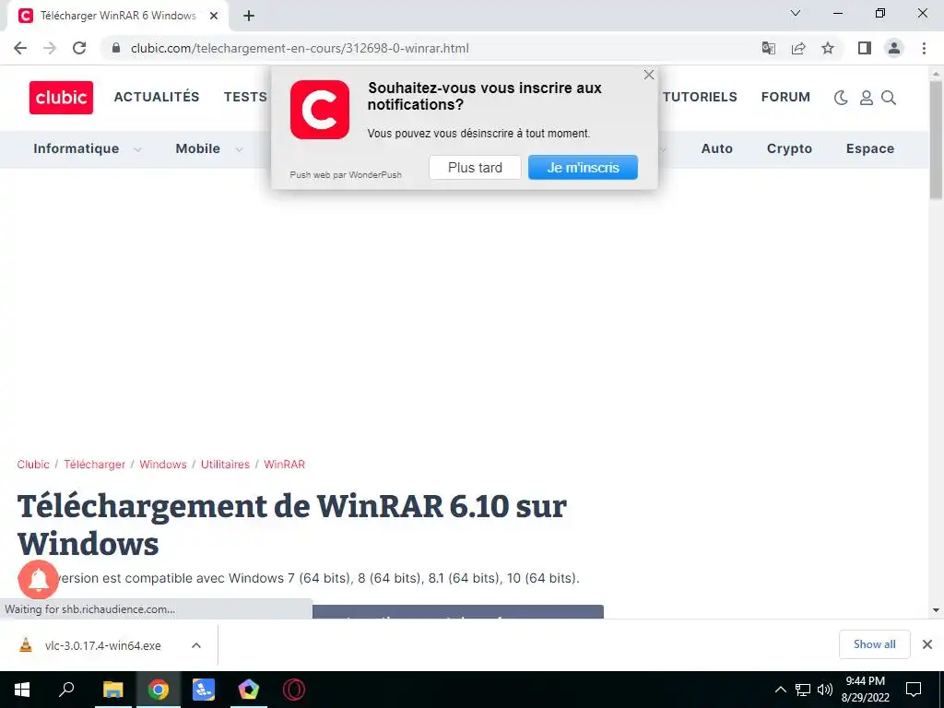This screenshot has width=944, height=708.
Task: Open the Windows notification center icon
Action: tap(914, 690)
